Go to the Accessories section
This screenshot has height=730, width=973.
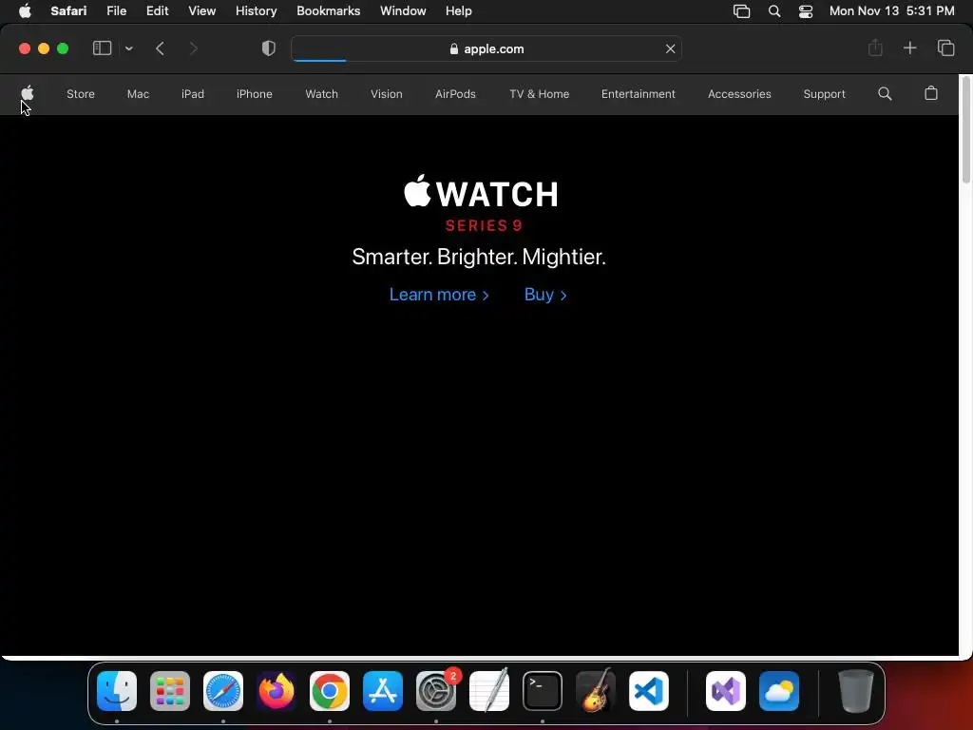(739, 94)
